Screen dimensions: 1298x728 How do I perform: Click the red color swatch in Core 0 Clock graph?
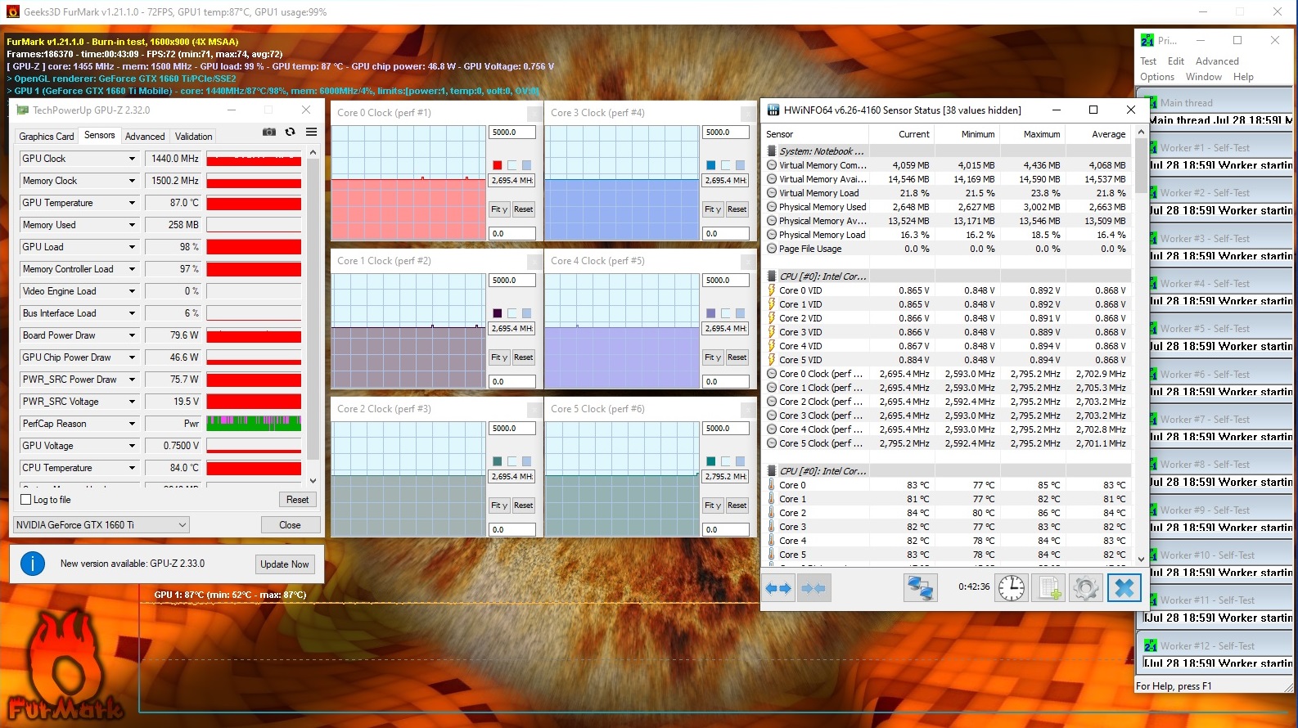click(497, 165)
